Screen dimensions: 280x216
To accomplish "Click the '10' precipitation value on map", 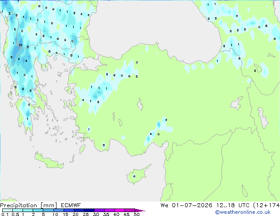I will (x=20, y=45).
